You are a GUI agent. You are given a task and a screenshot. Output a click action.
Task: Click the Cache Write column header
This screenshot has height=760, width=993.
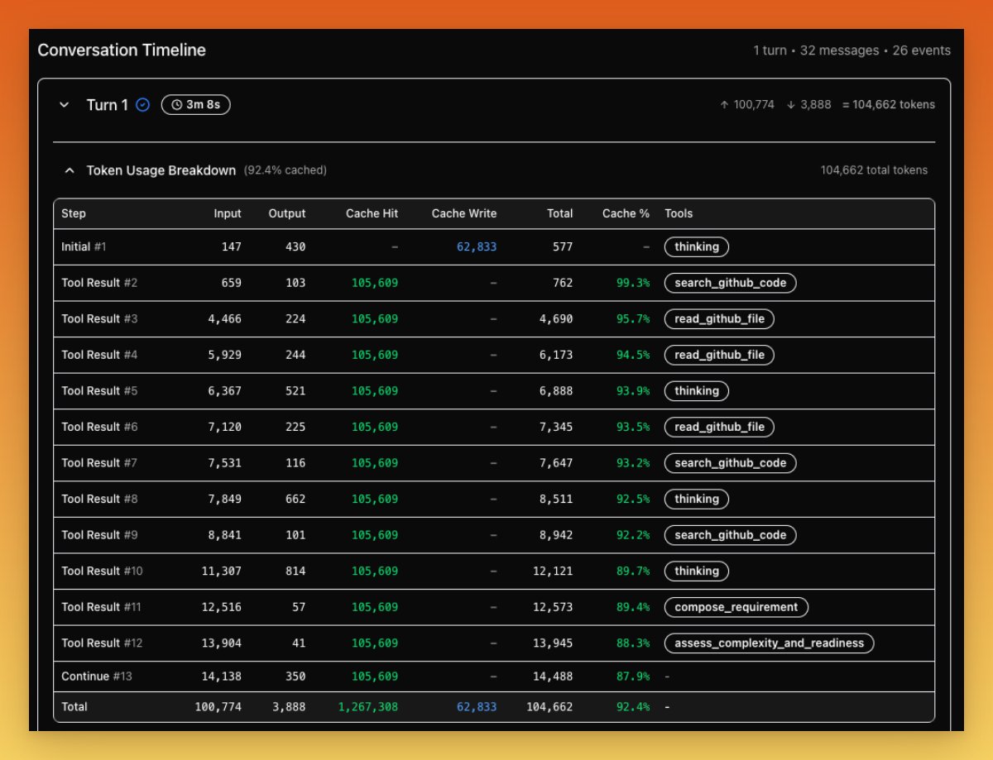[x=463, y=213]
